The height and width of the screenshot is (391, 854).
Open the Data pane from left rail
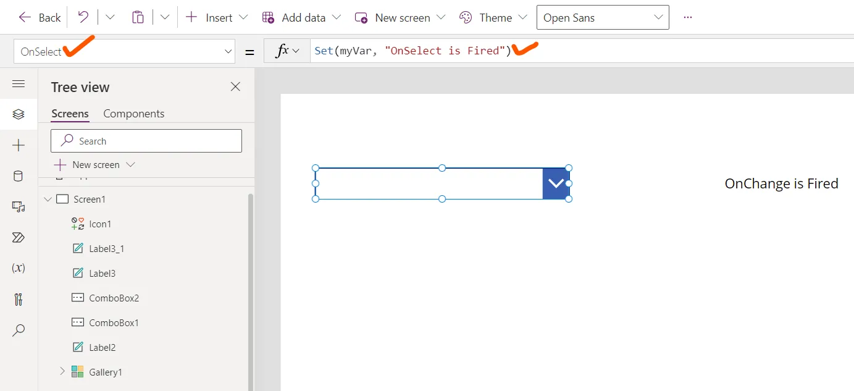(x=19, y=176)
